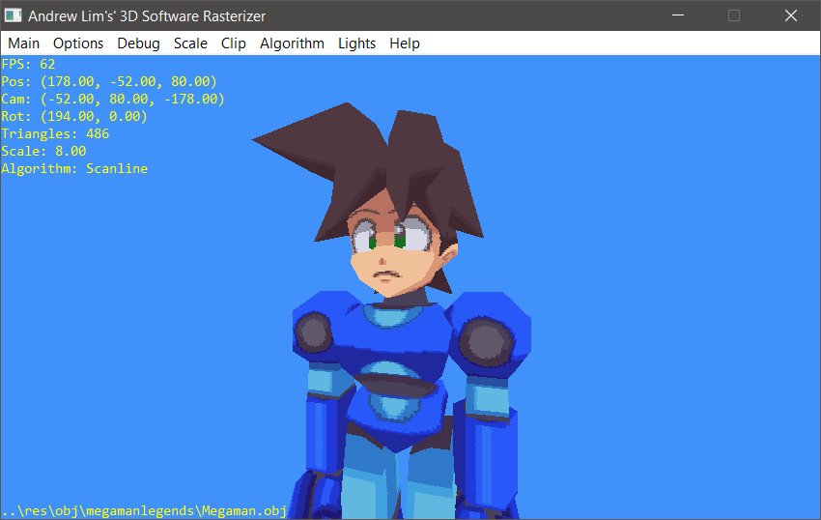Click the Cam: (-52.00, 80.00, -178.00) text
This screenshot has width=821, height=520.
coord(113,99)
